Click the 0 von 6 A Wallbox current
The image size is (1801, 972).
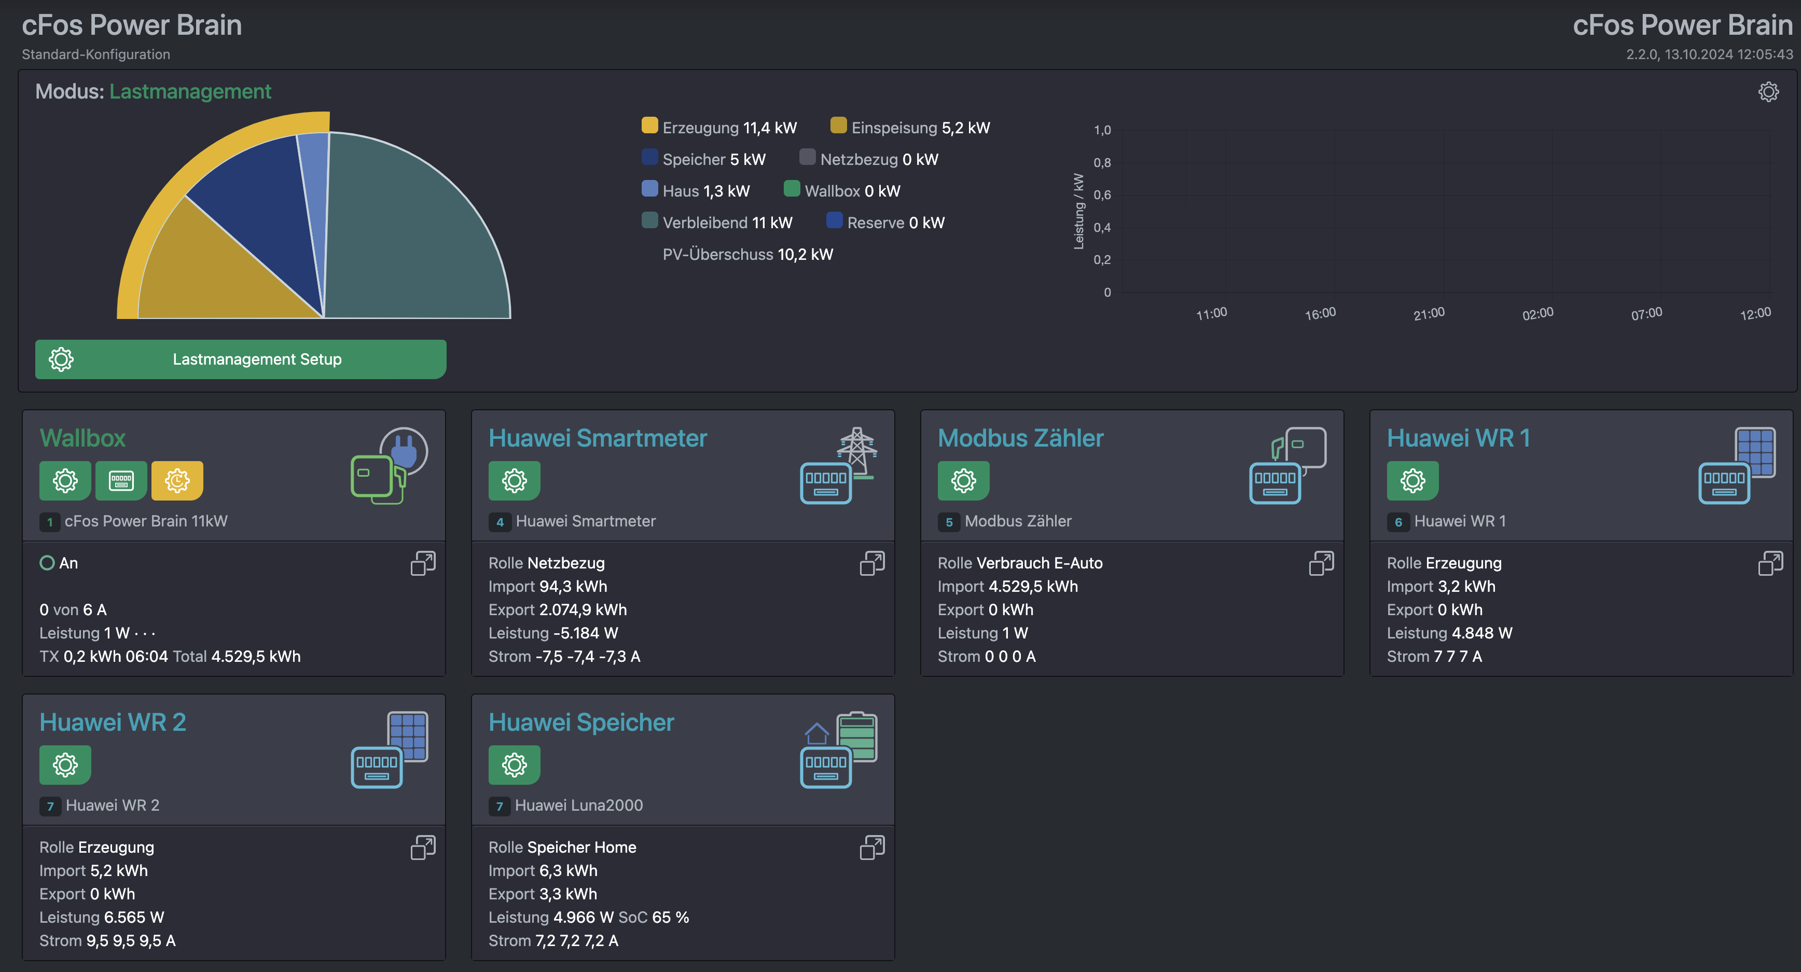[x=73, y=610]
